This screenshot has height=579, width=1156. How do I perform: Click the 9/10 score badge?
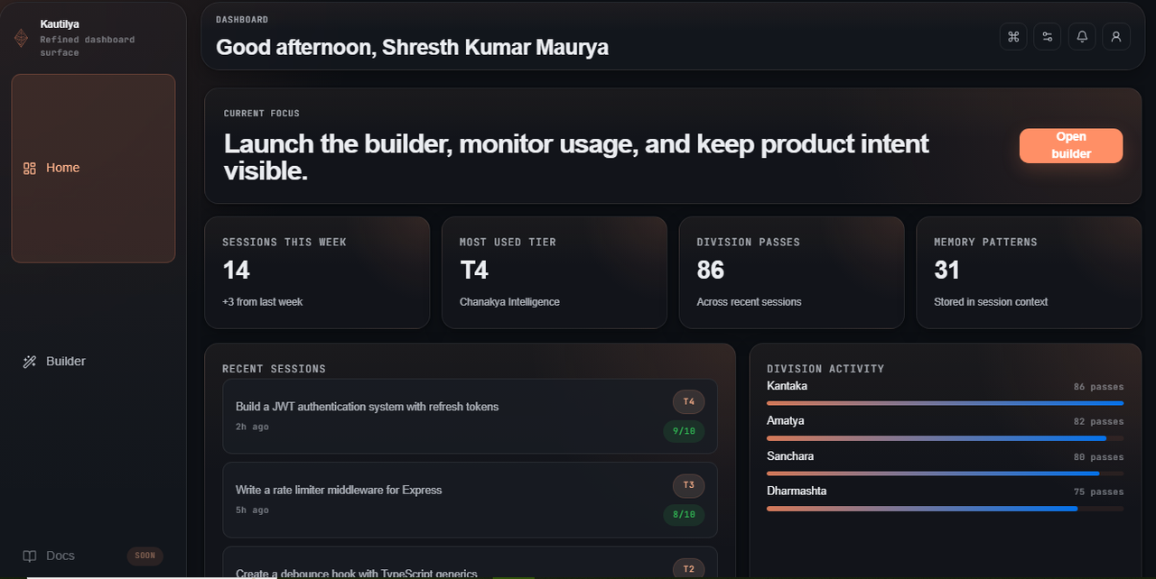tap(684, 431)
